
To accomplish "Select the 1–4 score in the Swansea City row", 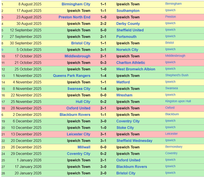I will tap(103, 89).
